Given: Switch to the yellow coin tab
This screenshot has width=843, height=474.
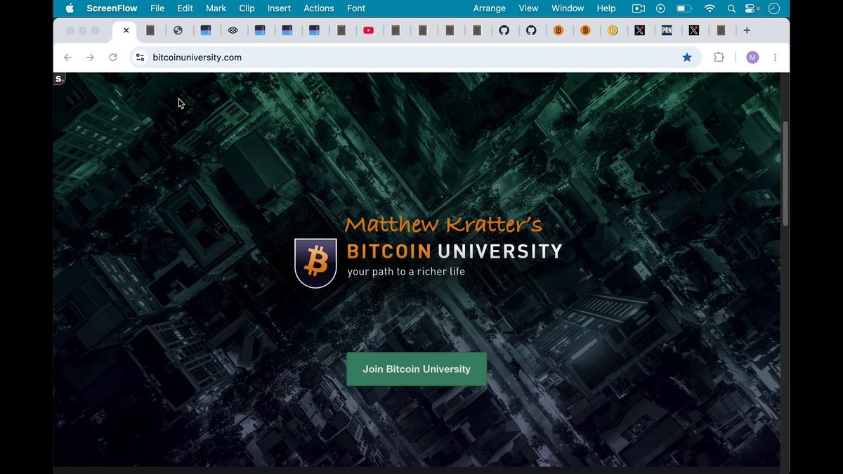Looking at the screenshot, I should 613,30.
